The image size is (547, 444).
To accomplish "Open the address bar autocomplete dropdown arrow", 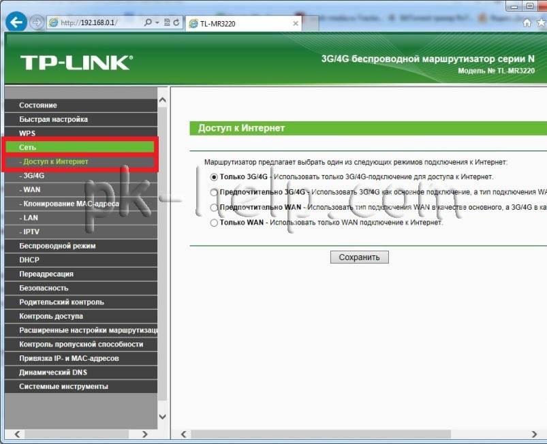I will coord(157,22).
